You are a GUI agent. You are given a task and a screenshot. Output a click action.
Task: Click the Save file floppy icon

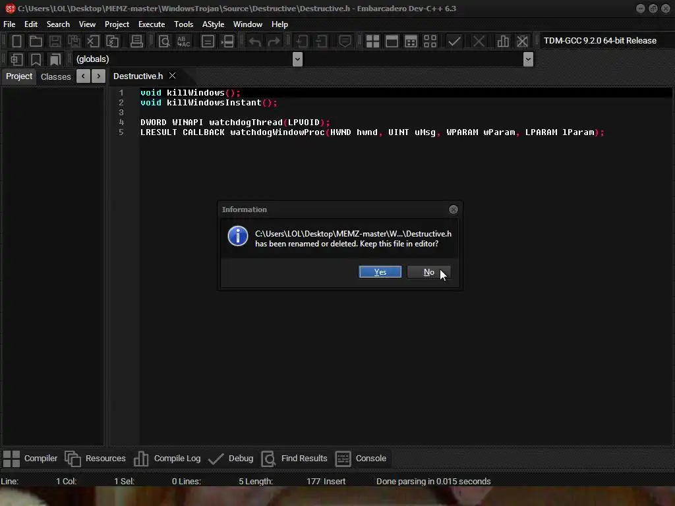click(55, 42)
